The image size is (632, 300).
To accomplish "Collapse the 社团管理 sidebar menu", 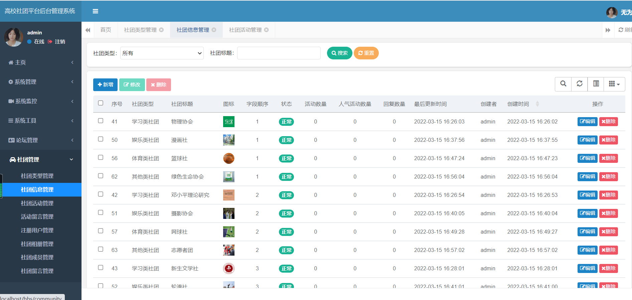I will (41, 160).
